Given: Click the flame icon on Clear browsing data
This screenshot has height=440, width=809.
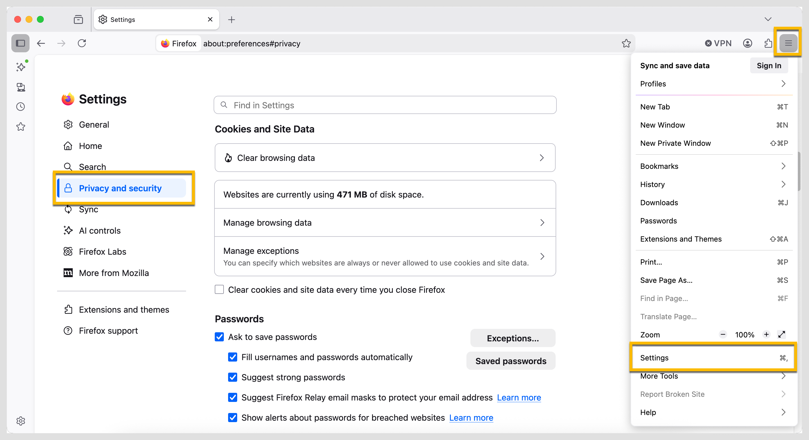Looking at the screenshot, I should coord(228,158).
